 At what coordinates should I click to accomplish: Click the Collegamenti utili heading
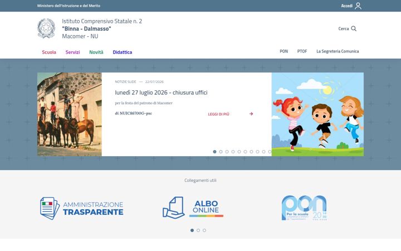pos(200,180)
